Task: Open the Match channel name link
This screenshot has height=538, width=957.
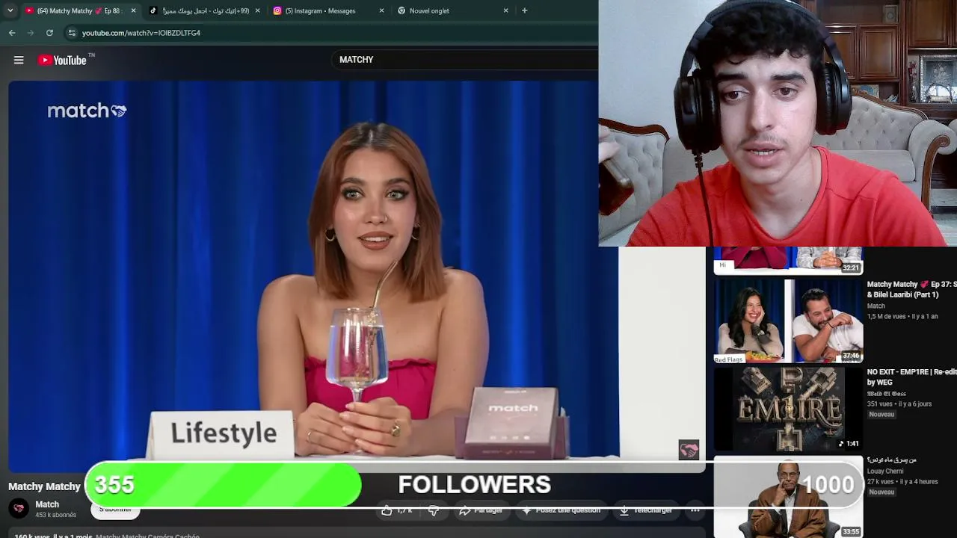Action: tap(47, 504)
